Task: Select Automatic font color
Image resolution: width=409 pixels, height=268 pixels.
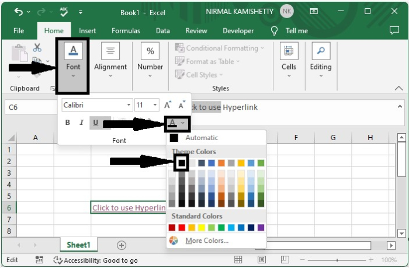Action: [202, 138]
